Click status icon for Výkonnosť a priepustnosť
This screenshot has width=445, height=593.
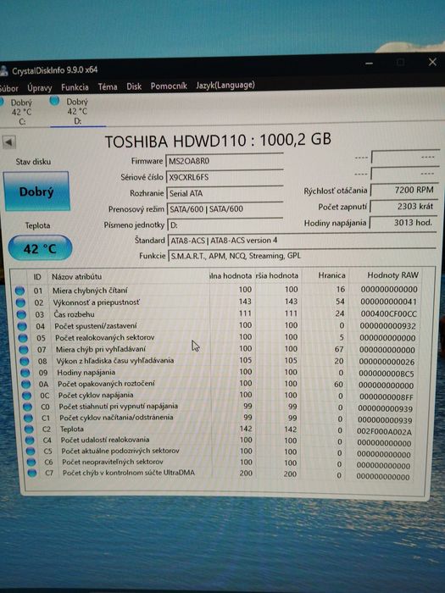[x=20, y=302]
